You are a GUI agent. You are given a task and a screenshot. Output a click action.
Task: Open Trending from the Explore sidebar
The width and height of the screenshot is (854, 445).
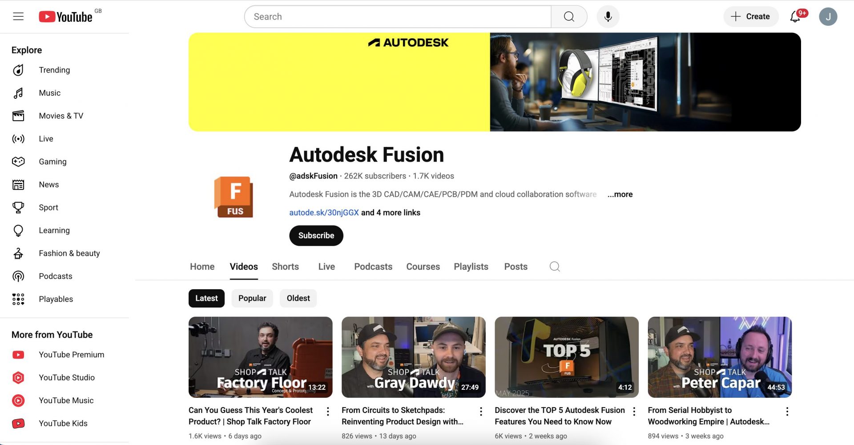[54, 70]
